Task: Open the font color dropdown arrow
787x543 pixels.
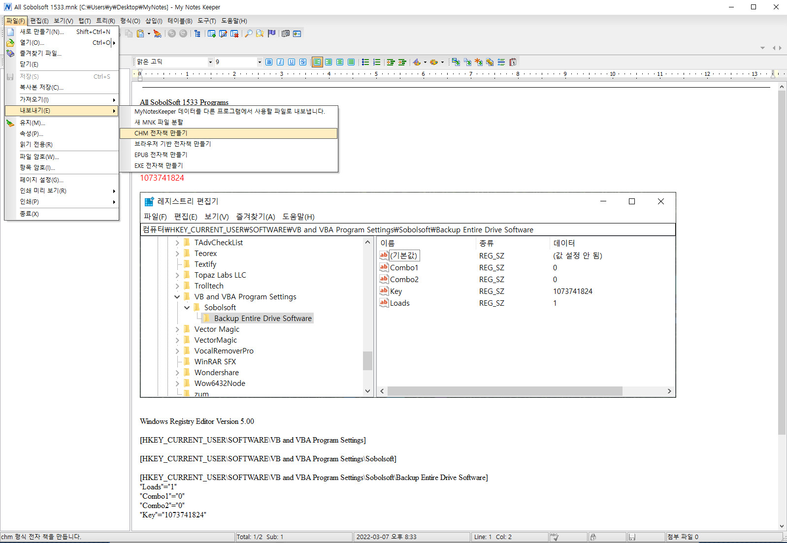Action: (x=425, y=62)
